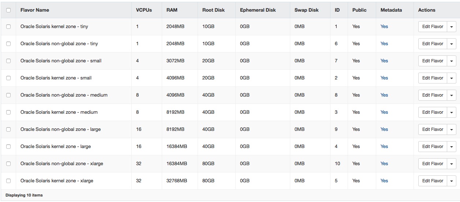The height and width of the screenshot is (202, 460).
Task: Sort by the Ephemeral Disk column header
Action: [x=258, y=10]
